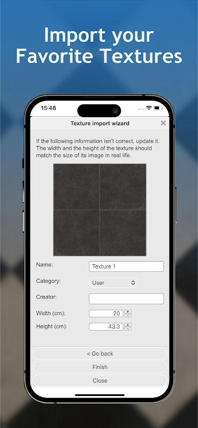The image size is (198, 428).
Task: Tap the home indicator bar on the phone
Action: [x=100, y=395]
